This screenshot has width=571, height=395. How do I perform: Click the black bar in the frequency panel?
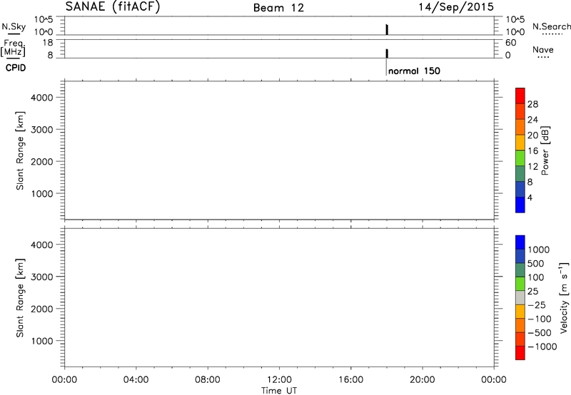[387, 53]
